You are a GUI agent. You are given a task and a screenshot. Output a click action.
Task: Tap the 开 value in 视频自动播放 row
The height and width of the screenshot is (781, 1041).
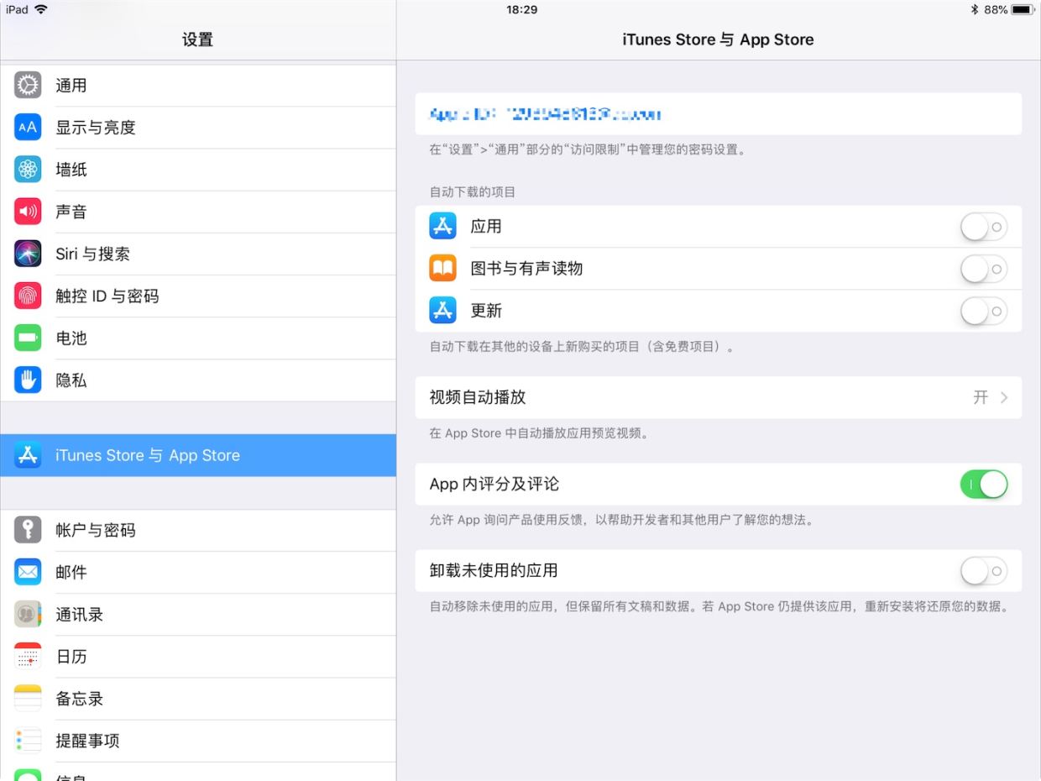tap(981, 397)
